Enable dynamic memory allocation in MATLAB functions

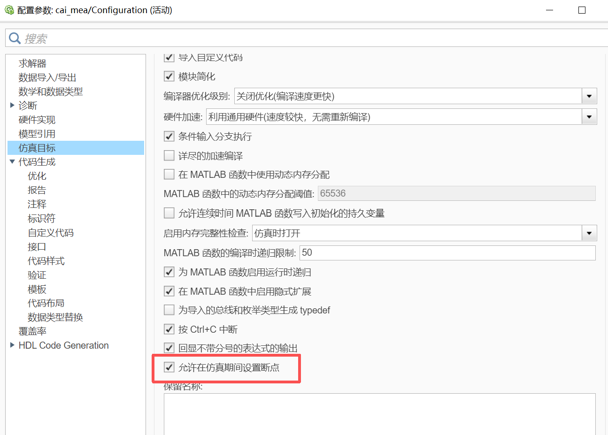[169, 175]
